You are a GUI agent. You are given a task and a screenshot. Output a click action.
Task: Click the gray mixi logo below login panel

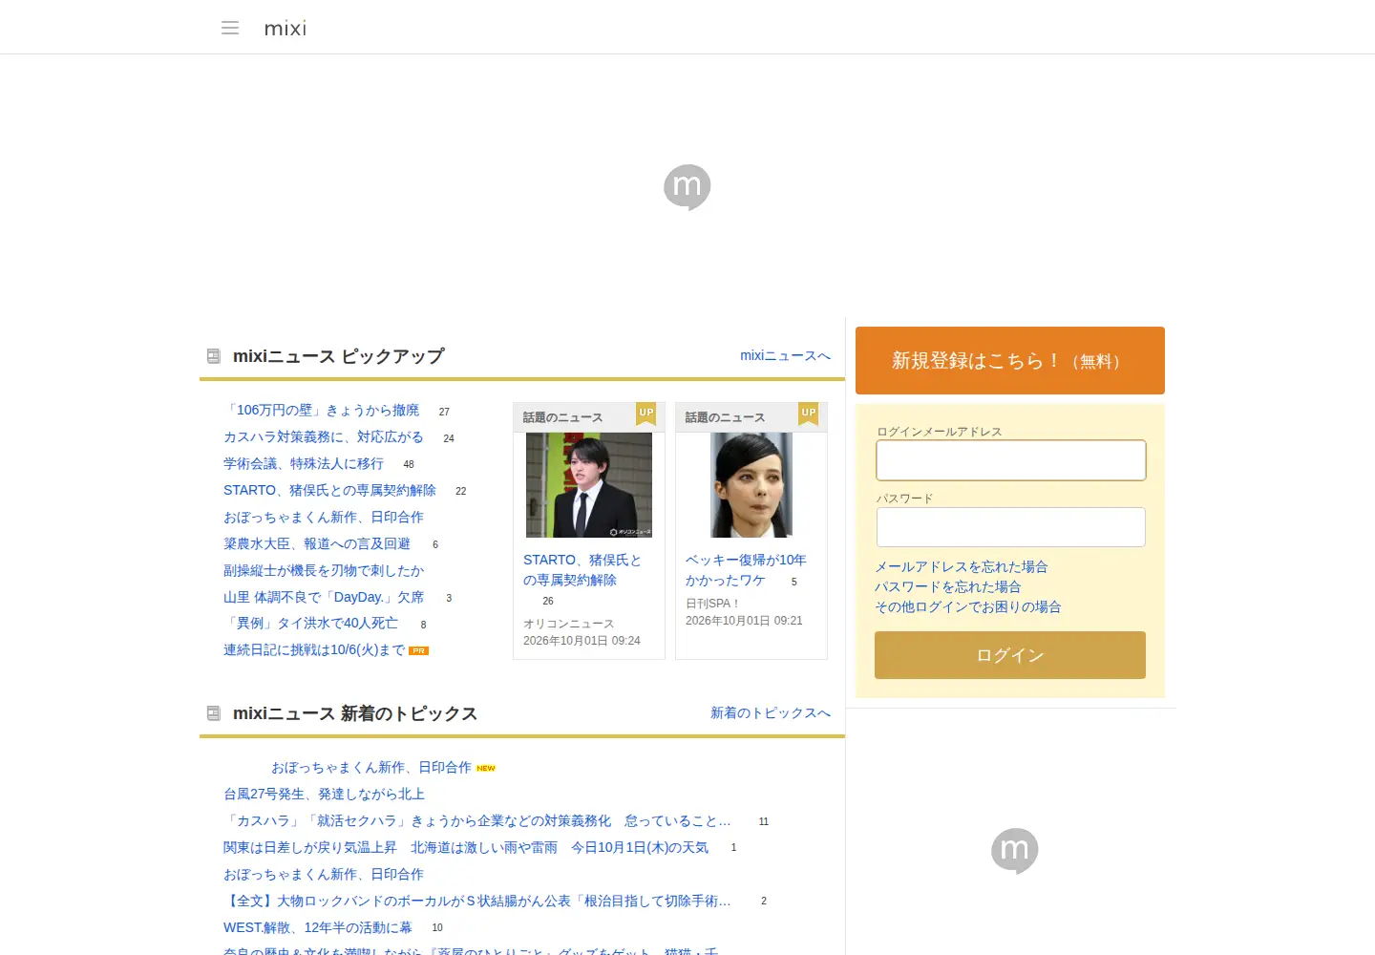pyautogui.click(x=1015, y=850)
